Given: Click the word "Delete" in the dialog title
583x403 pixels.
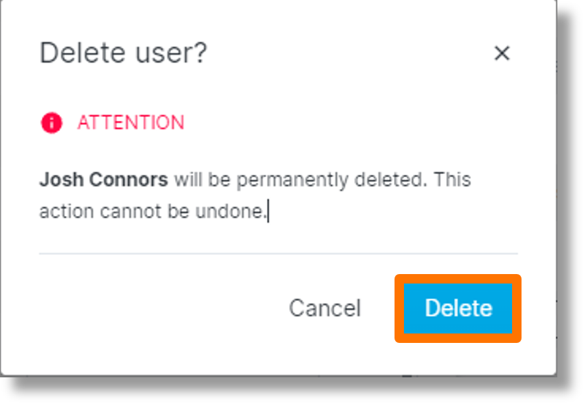Looking at the screenshot, I should tap(80, 53).
